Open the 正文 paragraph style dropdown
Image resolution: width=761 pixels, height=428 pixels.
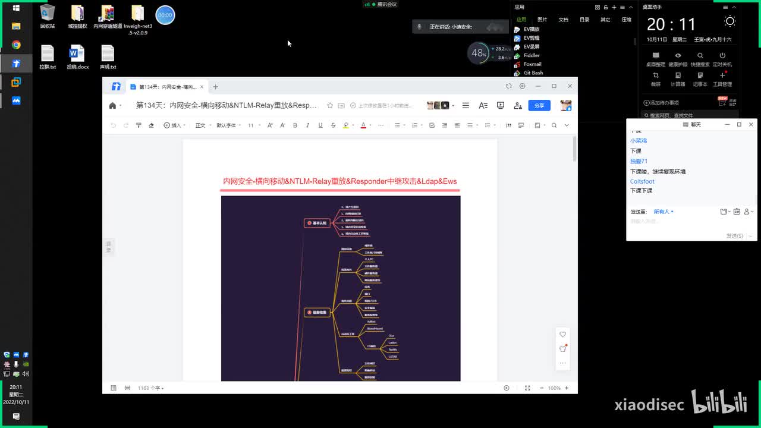[x=203, y=125]
